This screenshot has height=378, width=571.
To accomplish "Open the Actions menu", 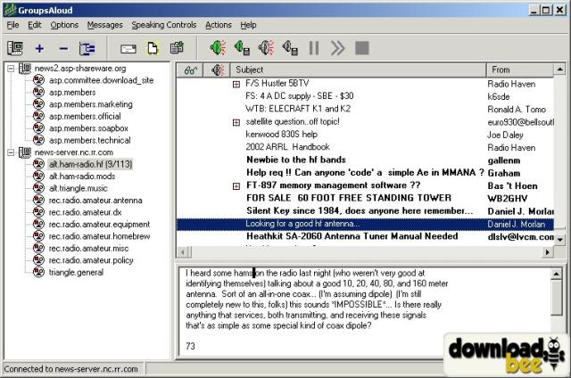I will [x=219, y=25].
